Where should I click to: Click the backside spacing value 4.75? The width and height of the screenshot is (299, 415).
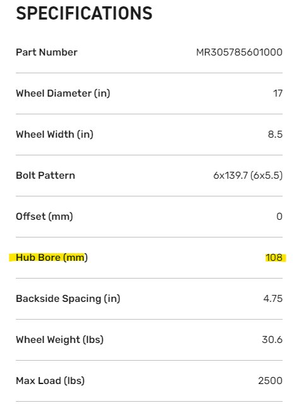click(x=273, y=299)
